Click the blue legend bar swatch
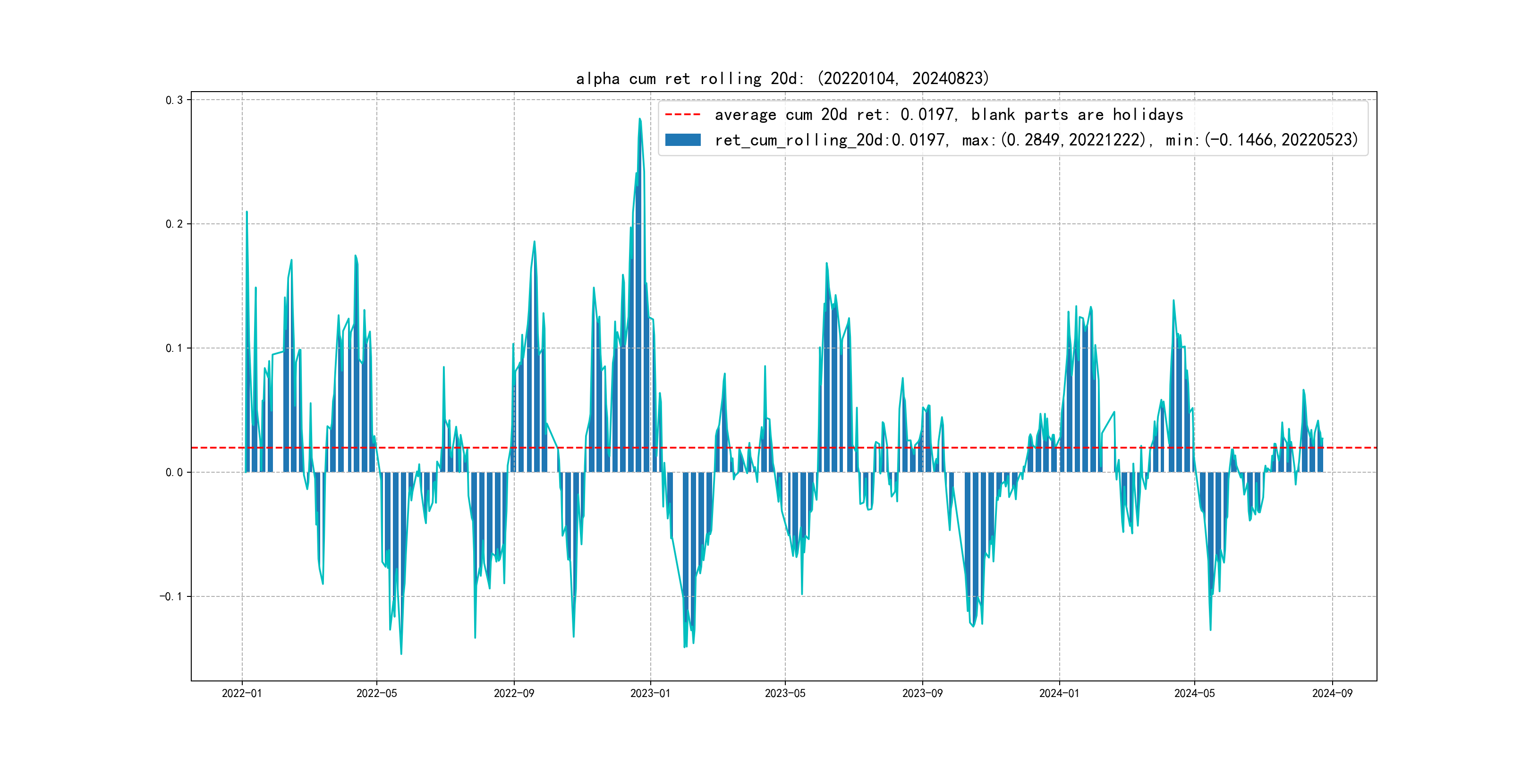 (x=682, y=140)
